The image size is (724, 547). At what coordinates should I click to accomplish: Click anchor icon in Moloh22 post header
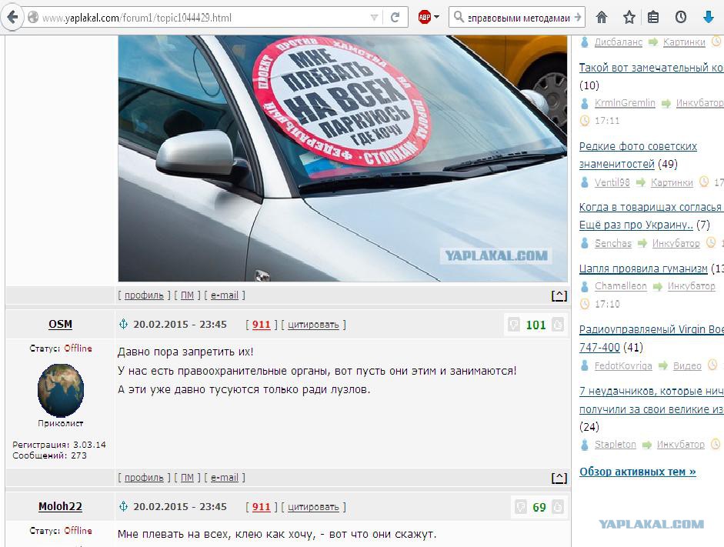(x=123, y=506)
